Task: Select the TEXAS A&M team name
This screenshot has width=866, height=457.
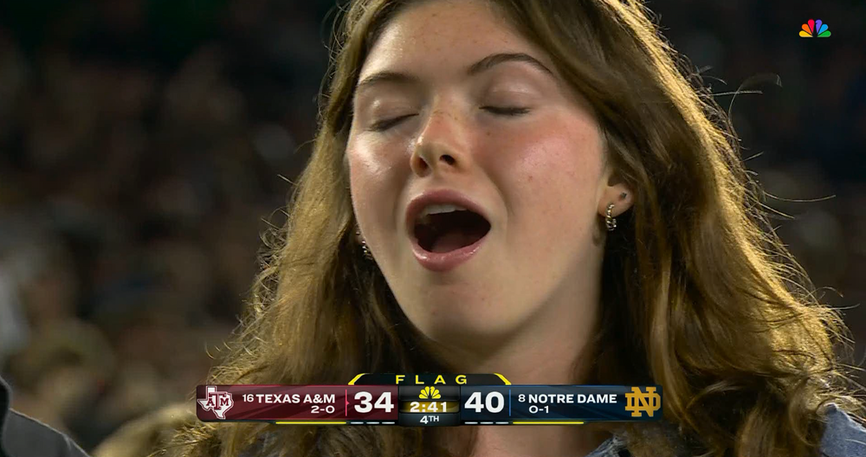Action: pyautogui.click(x=295, y=398)
